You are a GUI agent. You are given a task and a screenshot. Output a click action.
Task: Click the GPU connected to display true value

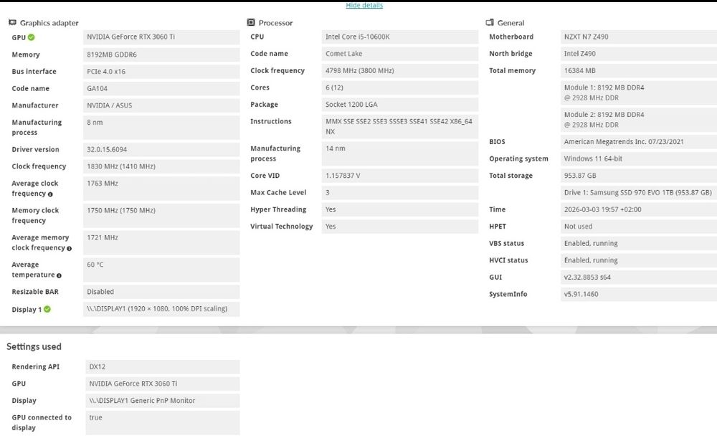click(x=162, y=422)
